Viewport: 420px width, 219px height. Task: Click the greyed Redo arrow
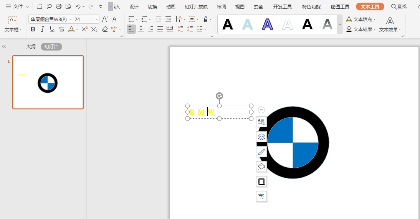(x=91, y=7)
